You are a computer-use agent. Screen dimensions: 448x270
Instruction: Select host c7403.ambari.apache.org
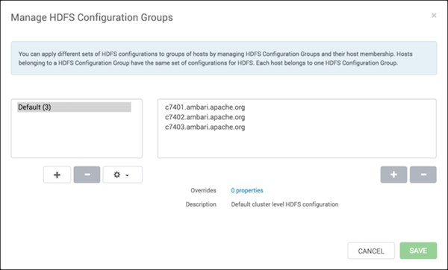tap(205, 127)
